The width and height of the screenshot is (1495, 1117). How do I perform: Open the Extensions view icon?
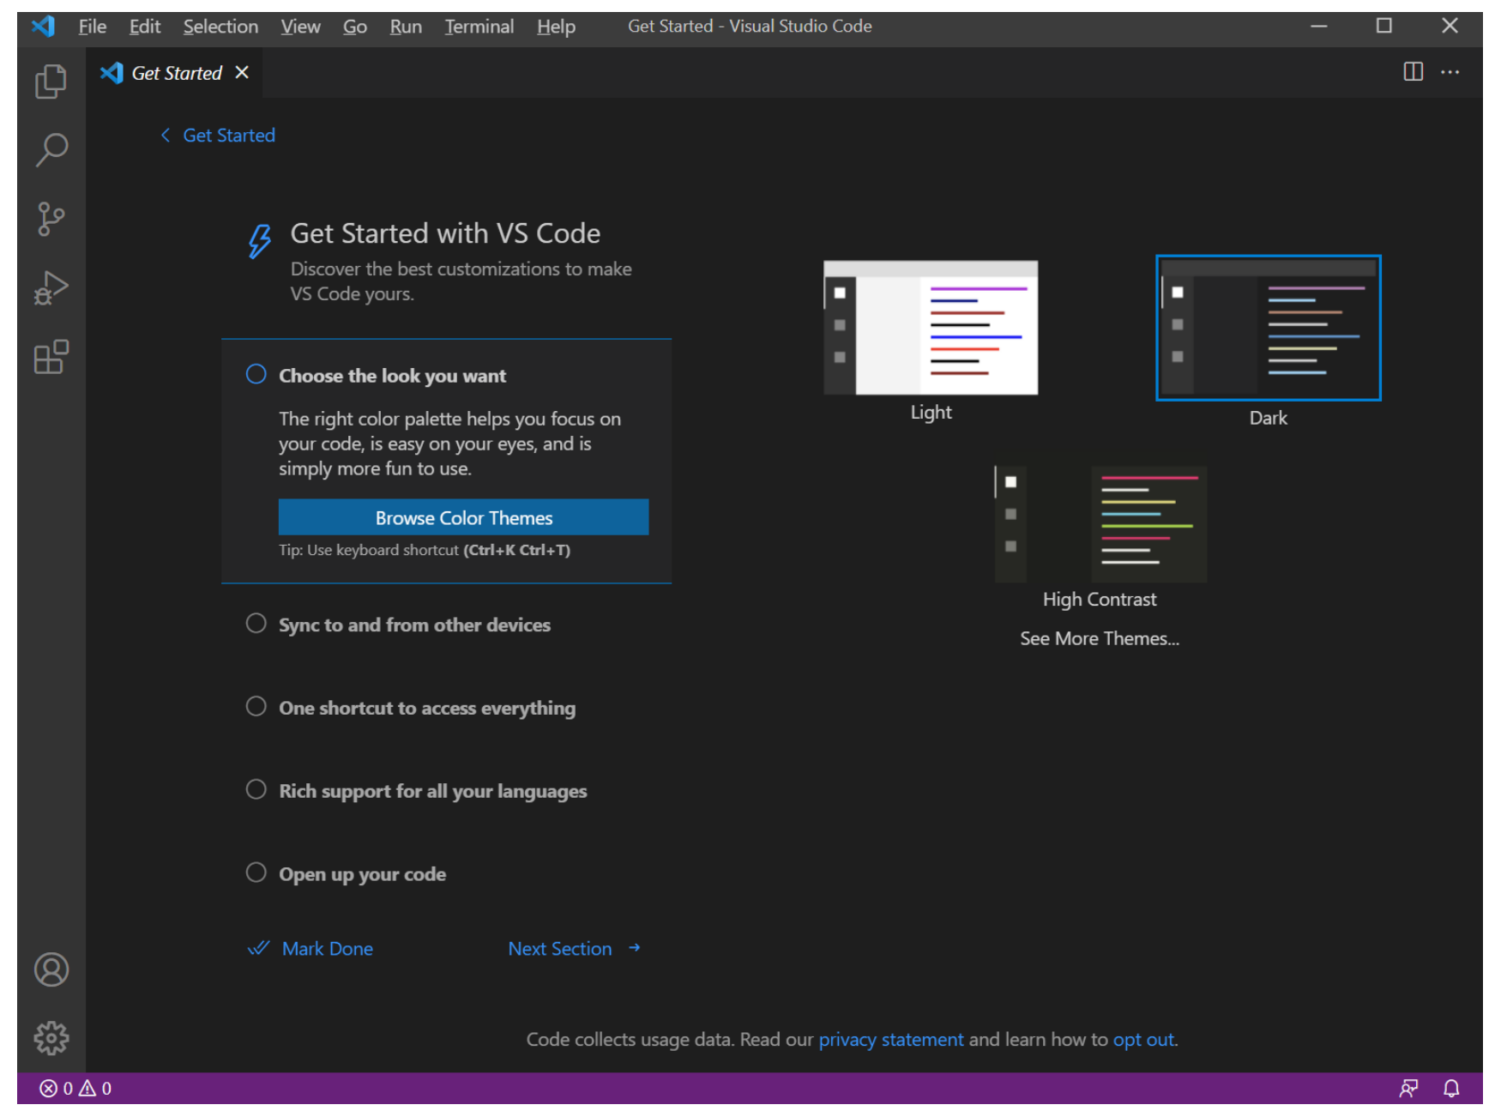click(x=51, y=357)
